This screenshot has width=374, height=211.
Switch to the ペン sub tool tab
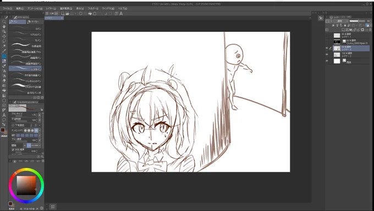coord(18,21)
